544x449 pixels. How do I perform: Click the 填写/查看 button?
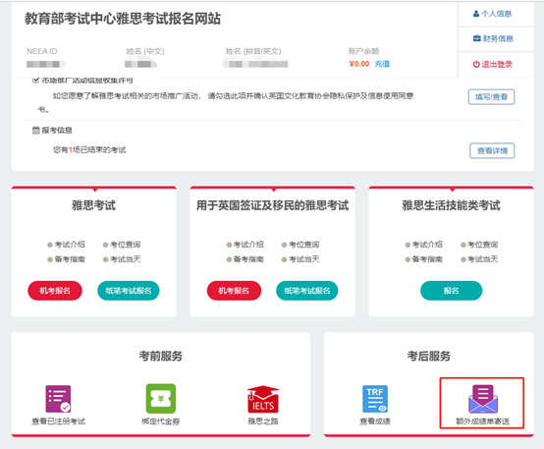[491, 97]
